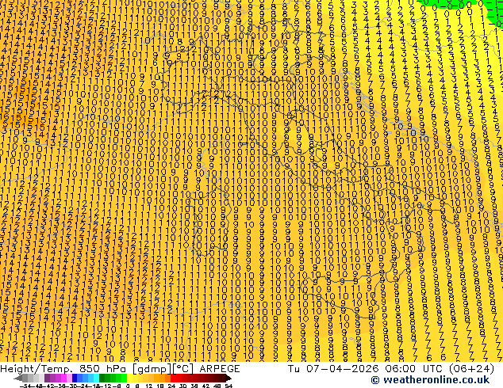Viewport: 503px width, 388px height.
Task: Click the bright yellow legend swatch above 0
Action: [129, 378]
